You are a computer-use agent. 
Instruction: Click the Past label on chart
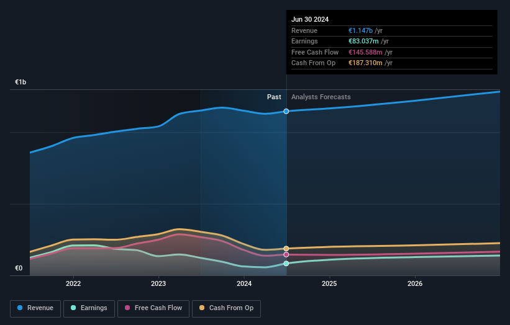274,97
